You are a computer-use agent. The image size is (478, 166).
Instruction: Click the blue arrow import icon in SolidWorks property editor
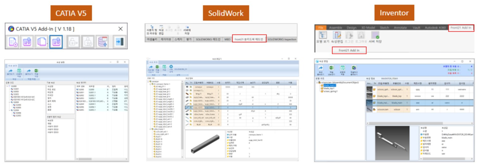(151, 67)
